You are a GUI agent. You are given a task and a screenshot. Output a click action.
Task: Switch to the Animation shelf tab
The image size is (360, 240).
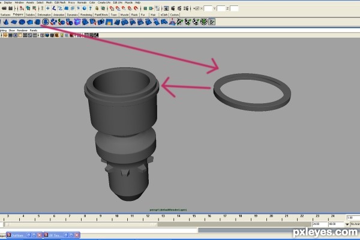[x=59, y=14]
